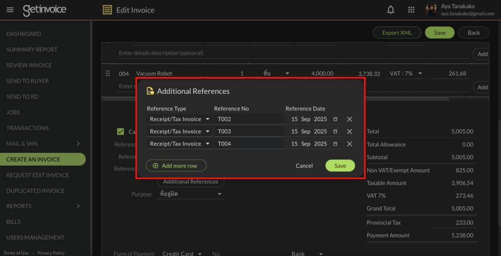Click the T003 Reference No field
Viewport: 501px width, 256px height.
(x=249, y=131)
